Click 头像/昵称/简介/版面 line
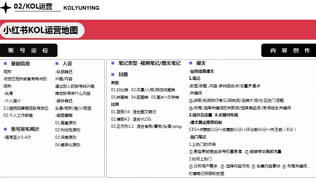Screen dimensions: 316x180 [73, 108]
